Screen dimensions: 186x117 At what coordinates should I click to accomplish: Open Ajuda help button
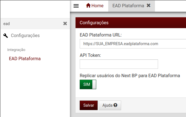coord(110,105)
